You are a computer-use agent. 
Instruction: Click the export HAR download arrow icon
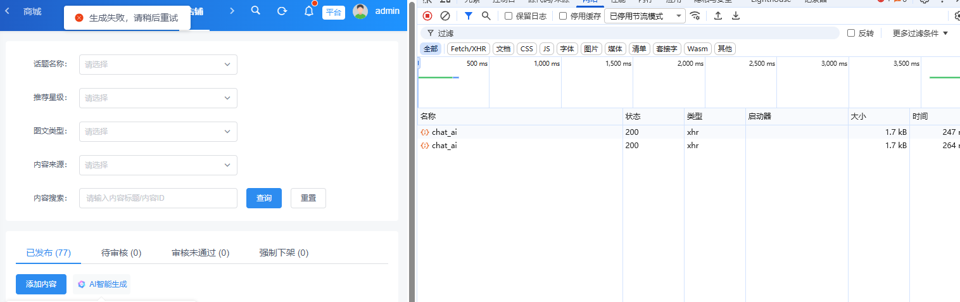[x=736, y=16]
